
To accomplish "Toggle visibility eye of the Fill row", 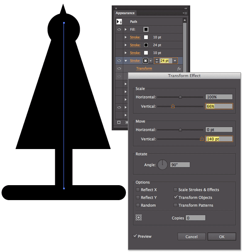I will coord(119,29).
